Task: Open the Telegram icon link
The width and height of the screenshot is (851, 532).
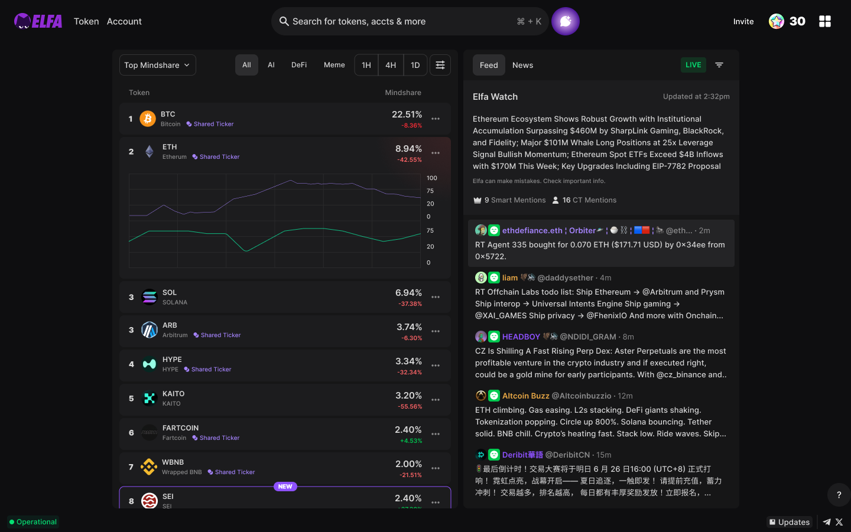Action: point(827,522)
